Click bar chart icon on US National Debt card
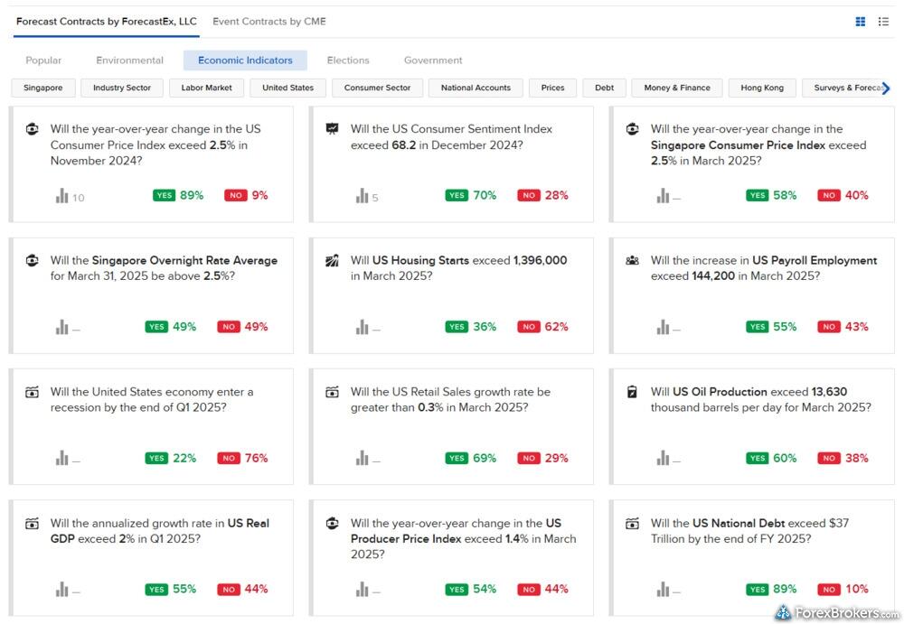 pos(663,590)
